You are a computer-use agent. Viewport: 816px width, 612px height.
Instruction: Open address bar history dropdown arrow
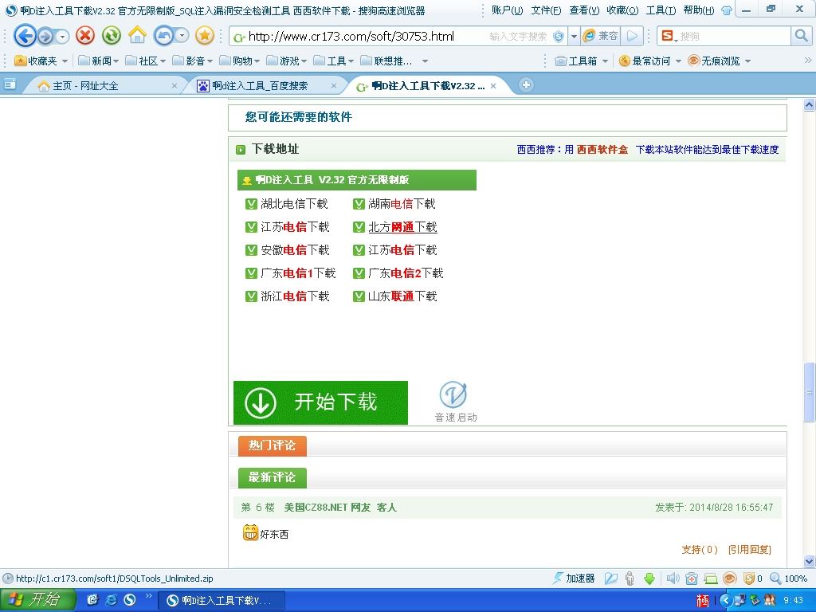click(574, 37)
